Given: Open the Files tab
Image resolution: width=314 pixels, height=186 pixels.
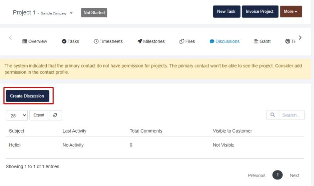Looking at the screenshot, I should click(187, 41).
